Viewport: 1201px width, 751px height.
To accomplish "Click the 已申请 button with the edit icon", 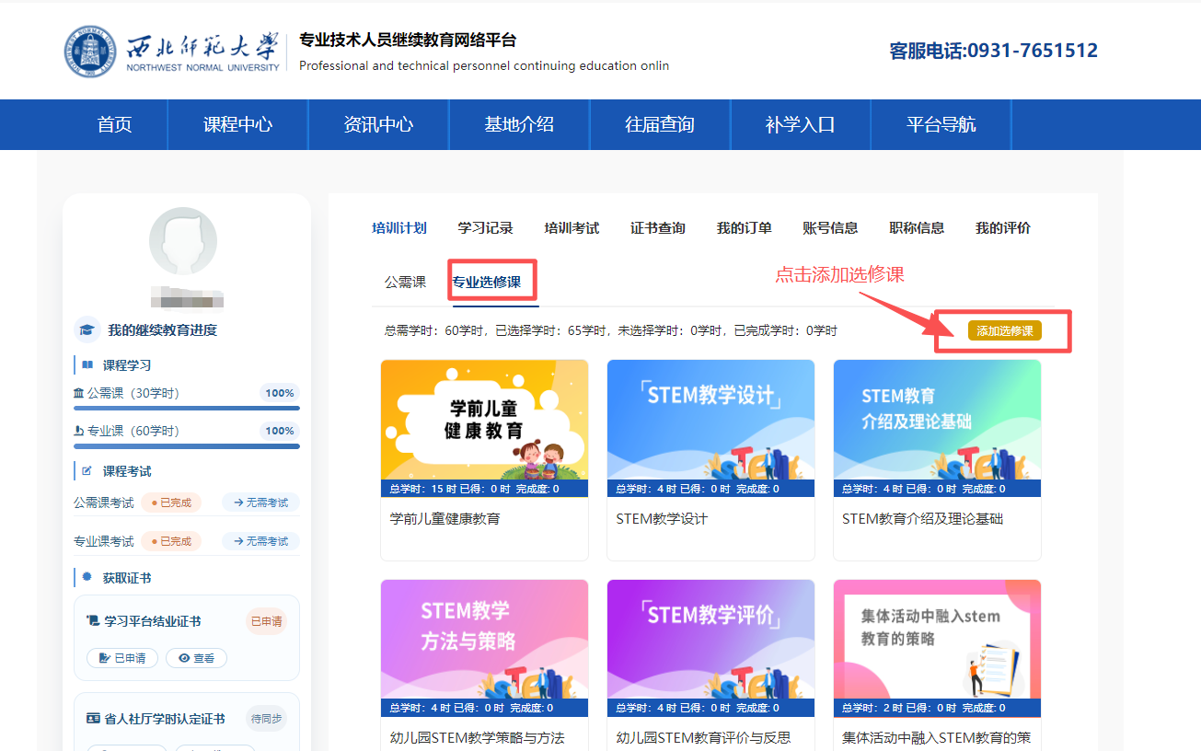I will point(122,658).
